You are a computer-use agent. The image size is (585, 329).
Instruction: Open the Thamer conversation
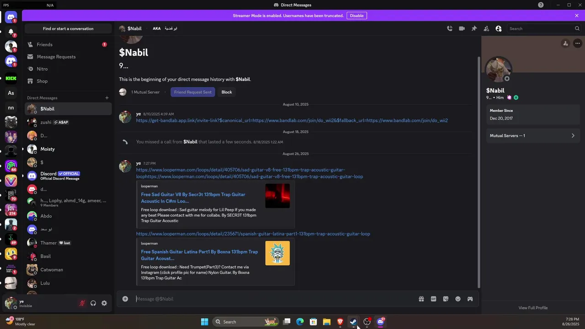(68, 243)
